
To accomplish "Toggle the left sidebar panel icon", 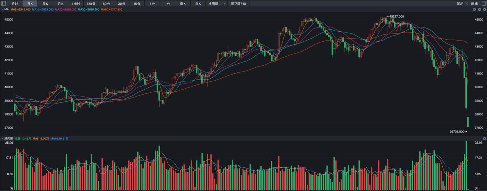I will (4, 4).
